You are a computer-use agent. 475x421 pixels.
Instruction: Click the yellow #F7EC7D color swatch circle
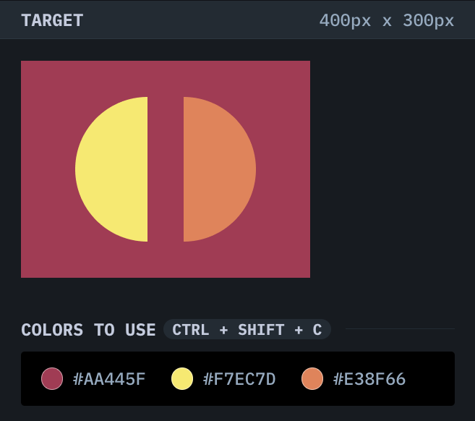tap(182, 378)
